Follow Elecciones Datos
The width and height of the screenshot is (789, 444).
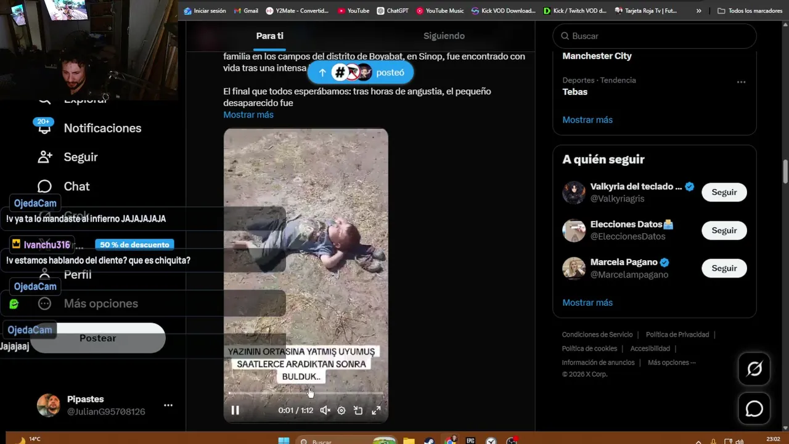(x=724, y=230)
